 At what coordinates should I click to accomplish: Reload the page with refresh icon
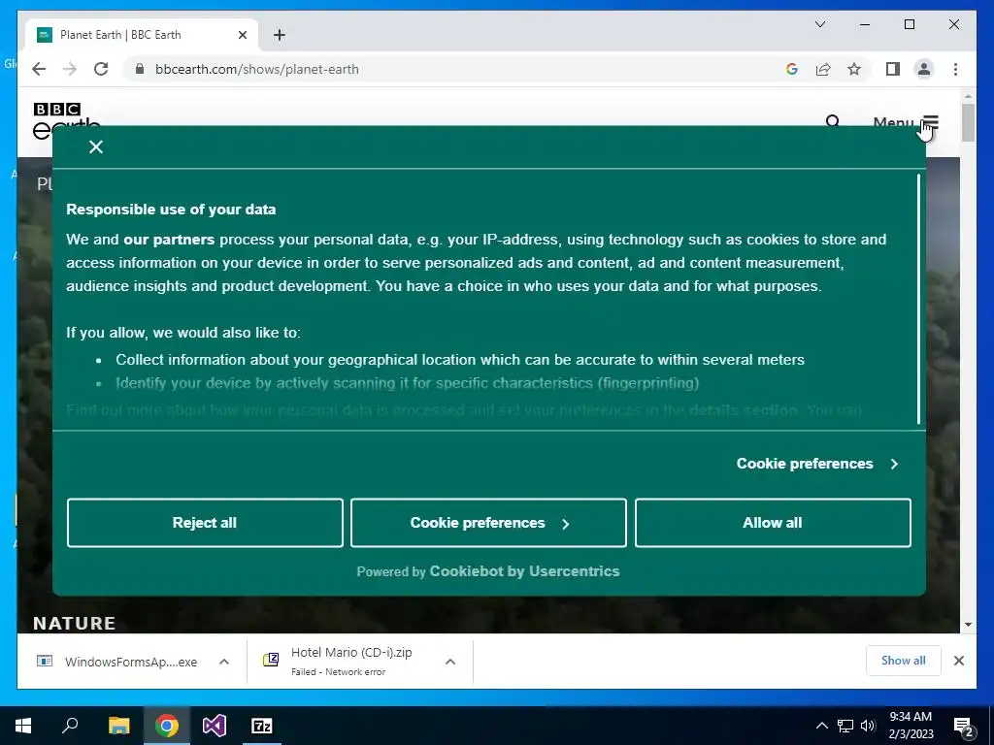coord(101,69)
